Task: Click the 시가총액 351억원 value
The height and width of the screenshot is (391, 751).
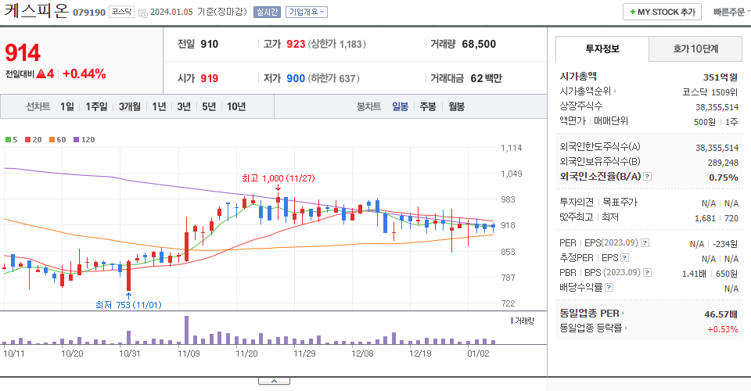Action: (720, 77)
